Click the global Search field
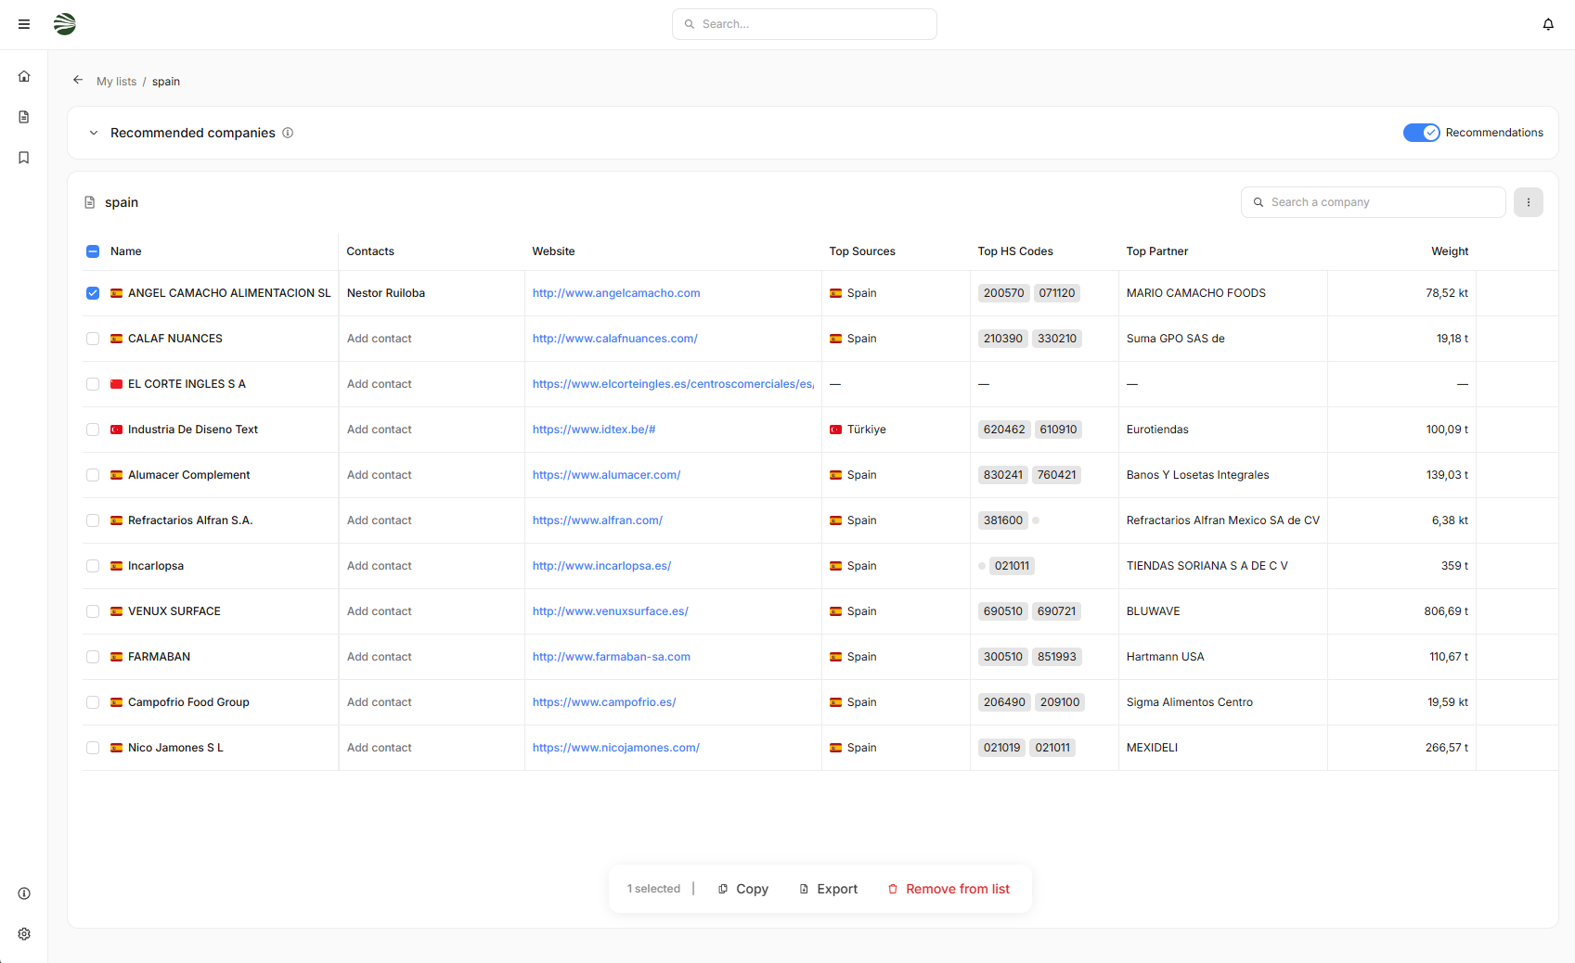Image resolution: width=1575 pixels, height=963 pixels. [805, 24]
